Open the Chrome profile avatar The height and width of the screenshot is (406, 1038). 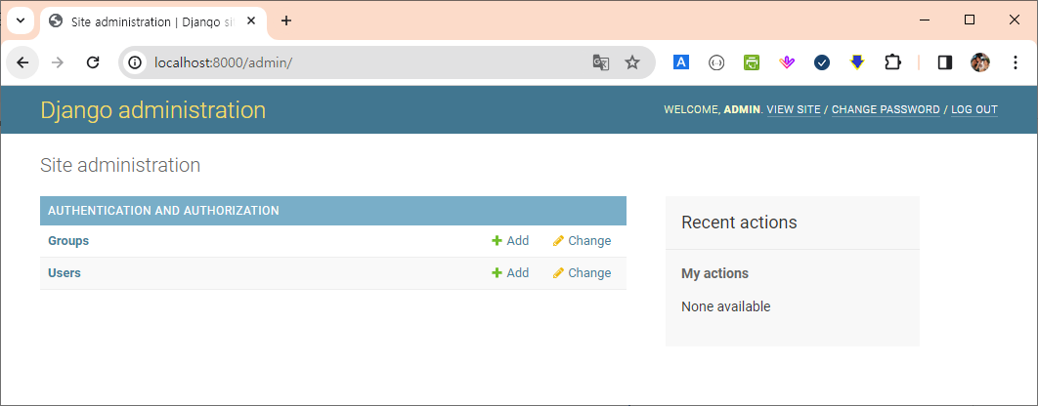(980, 62)
